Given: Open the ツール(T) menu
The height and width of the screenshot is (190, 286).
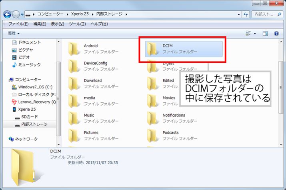Looking at the screenshot, I should click(77, 24).
